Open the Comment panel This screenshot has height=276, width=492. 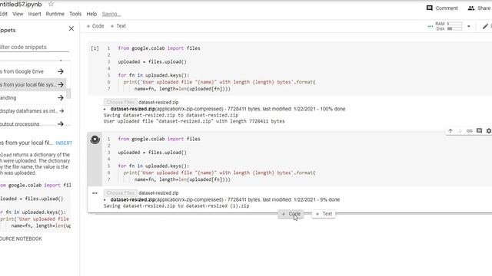tap(442, 8)
